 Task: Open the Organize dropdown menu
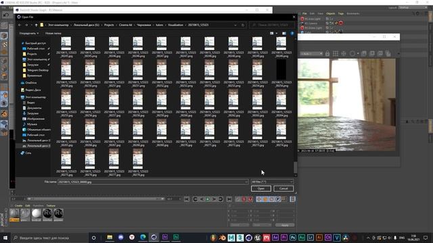point(28,33)
